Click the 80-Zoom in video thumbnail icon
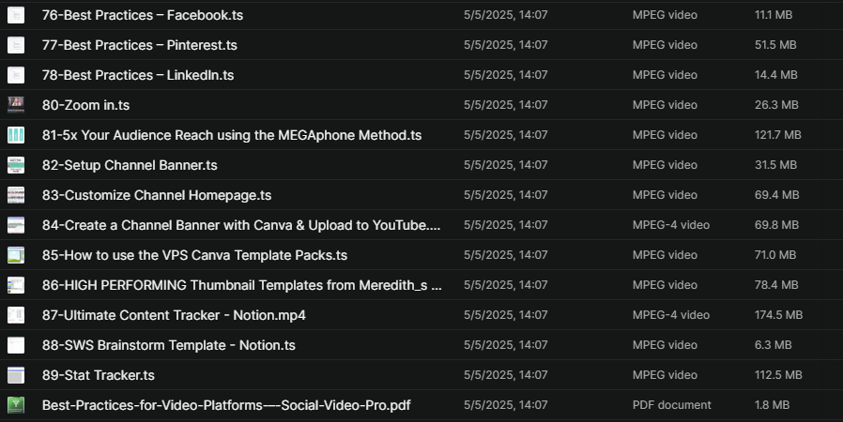 (16, 105)
